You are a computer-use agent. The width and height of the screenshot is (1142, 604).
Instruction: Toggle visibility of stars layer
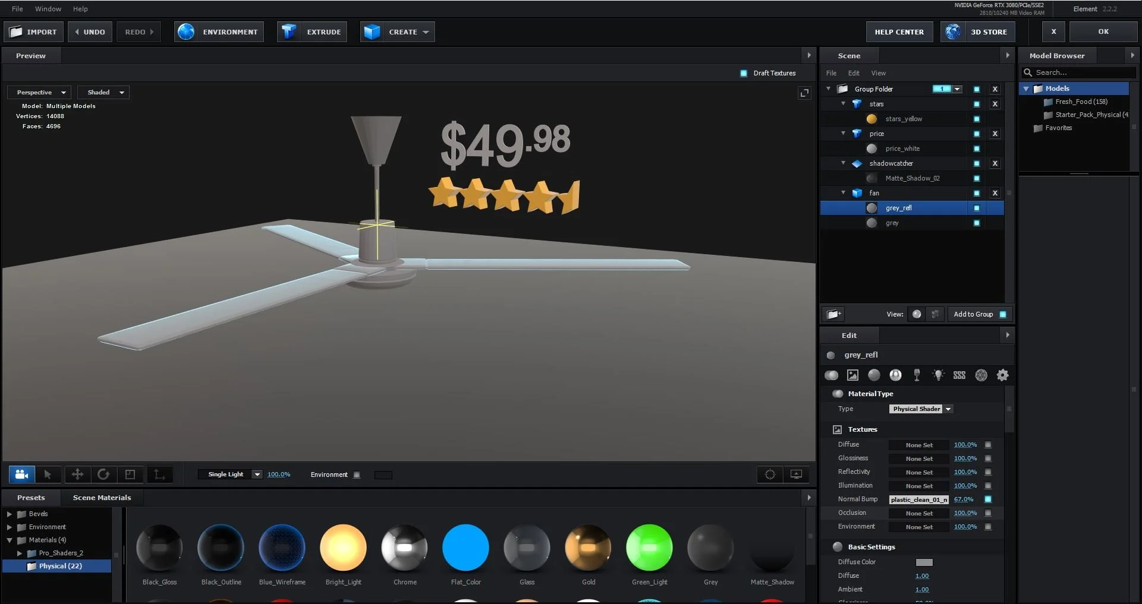click(x=977, y=104)
